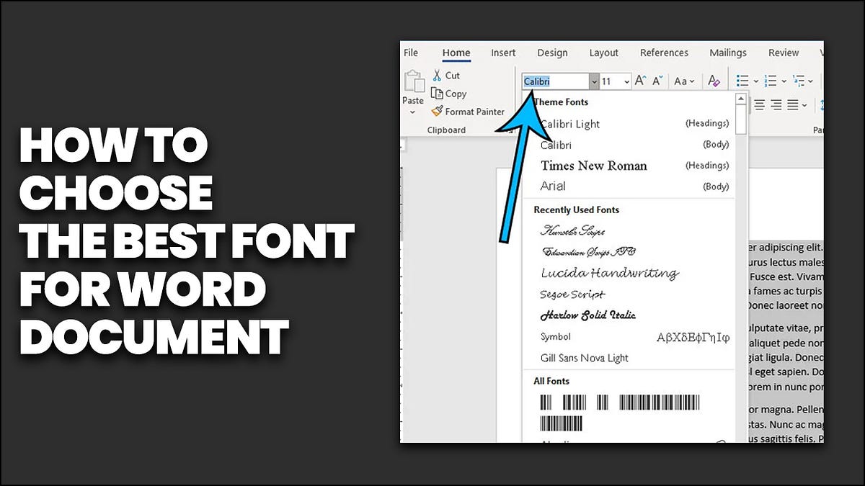Click the Clear All Formatting icon
Viewport: 865px width, 486px height.
coord(714,81)
